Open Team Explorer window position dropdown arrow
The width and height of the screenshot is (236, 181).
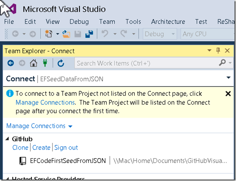point(209,50)
